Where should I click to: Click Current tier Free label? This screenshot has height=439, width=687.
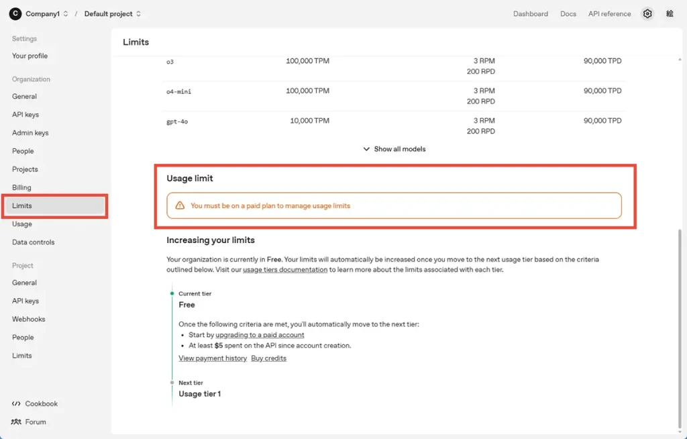pyautogui.click(x=187, y=305)
